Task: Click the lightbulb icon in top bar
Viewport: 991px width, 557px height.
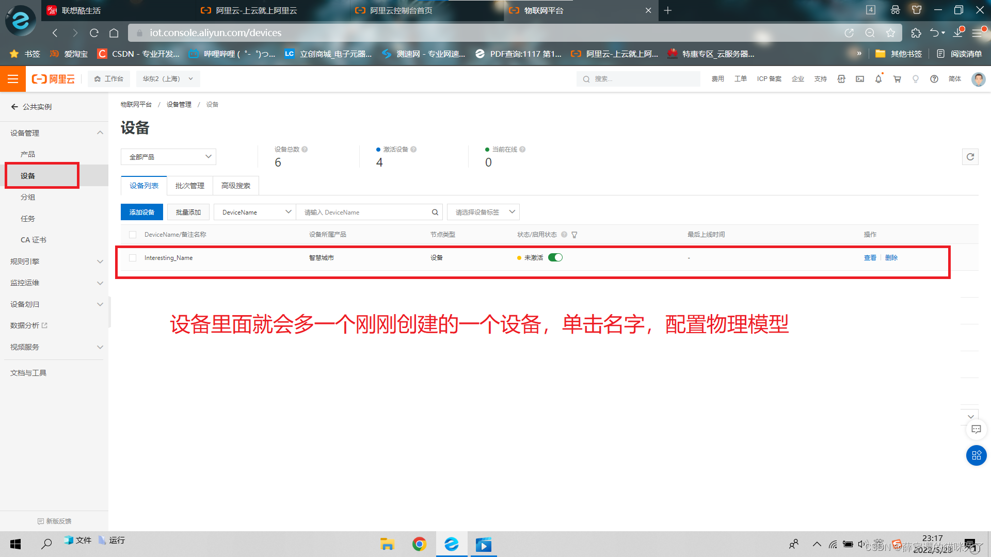Action: (x=916, y=79)
